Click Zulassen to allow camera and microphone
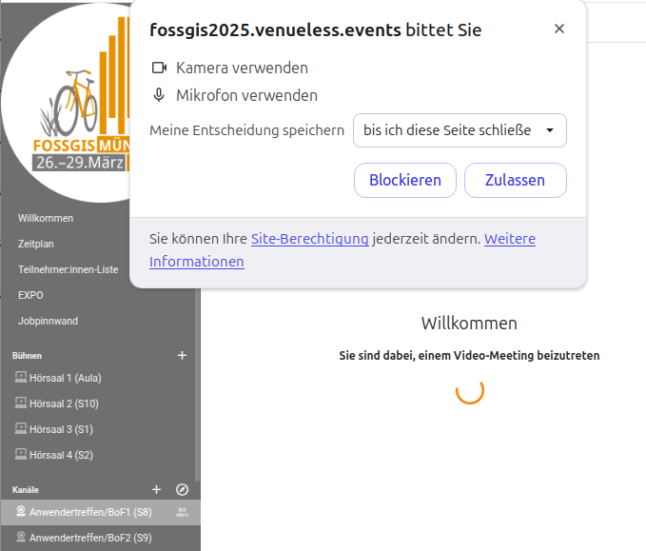Viewport: 646px width, 551px height. click(515, 181)
